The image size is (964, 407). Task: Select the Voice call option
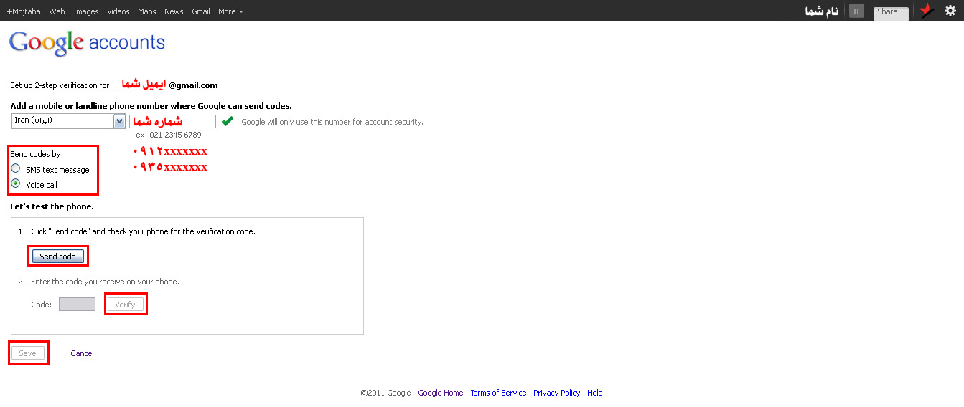pos(16,183)
